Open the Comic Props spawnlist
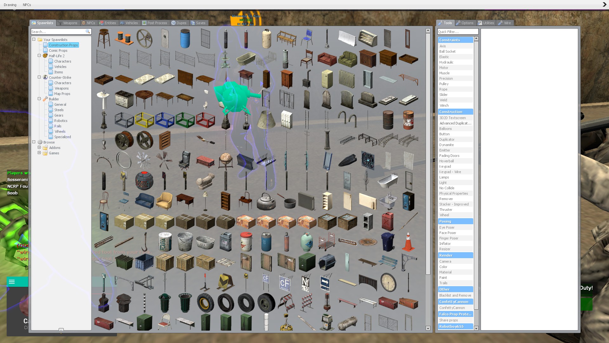The image size is (609, 343). pos(58,50)
